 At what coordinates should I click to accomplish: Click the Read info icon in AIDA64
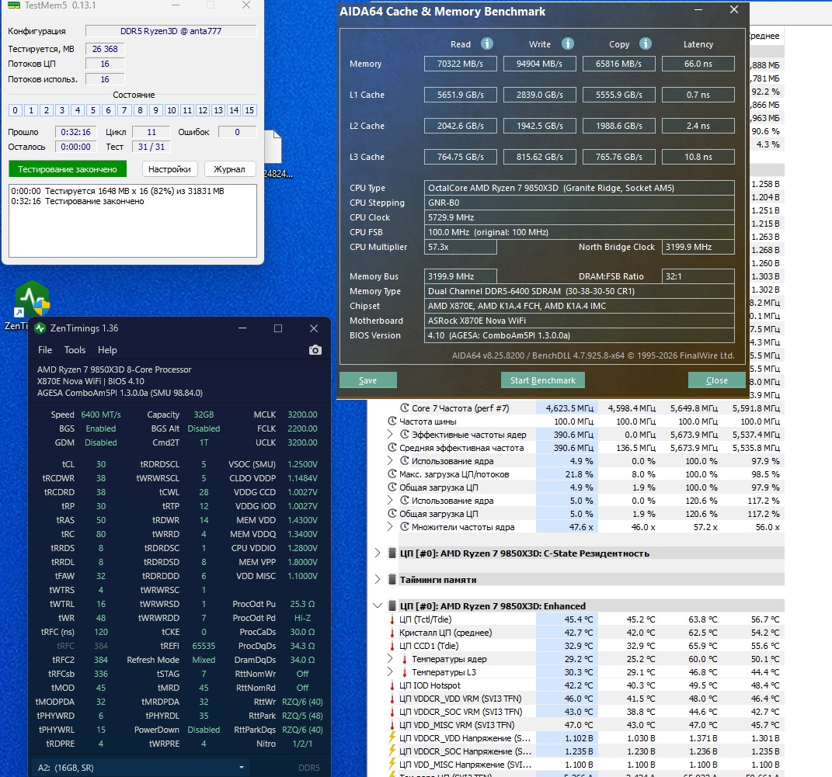coord(486,43)
